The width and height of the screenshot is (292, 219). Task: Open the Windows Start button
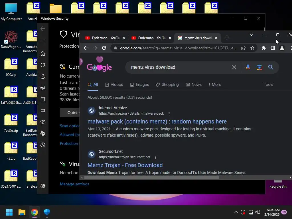(9, 212)
